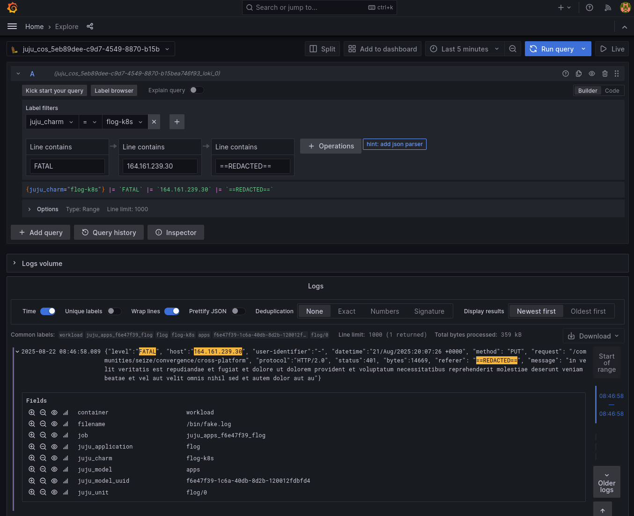Add a new label filter with plus

click(x=177, y=122)
